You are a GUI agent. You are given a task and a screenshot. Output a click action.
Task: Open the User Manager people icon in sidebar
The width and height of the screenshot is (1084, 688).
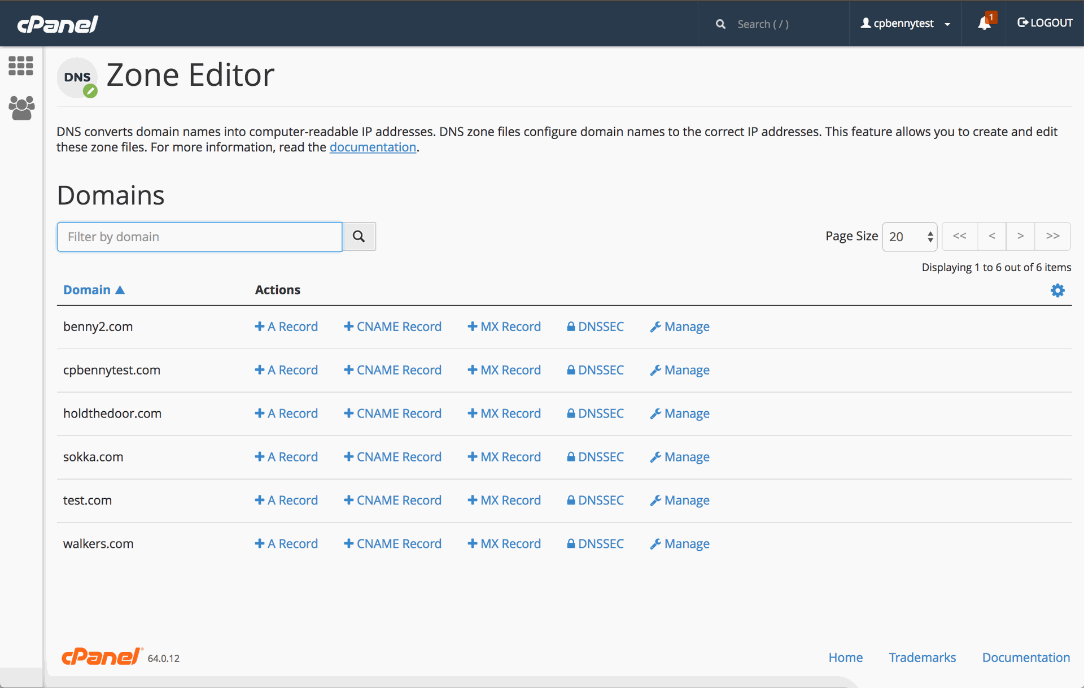tap(21, 108)
